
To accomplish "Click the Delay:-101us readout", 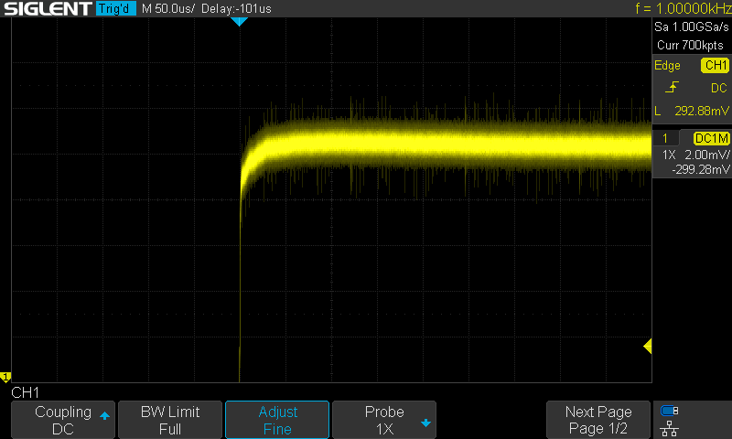I will pos(236,9).
